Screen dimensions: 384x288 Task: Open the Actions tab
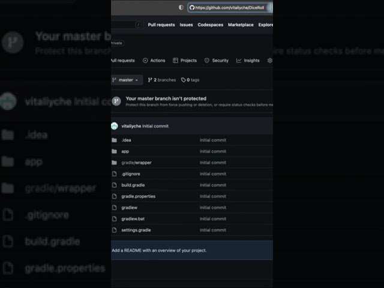point(154,61)
